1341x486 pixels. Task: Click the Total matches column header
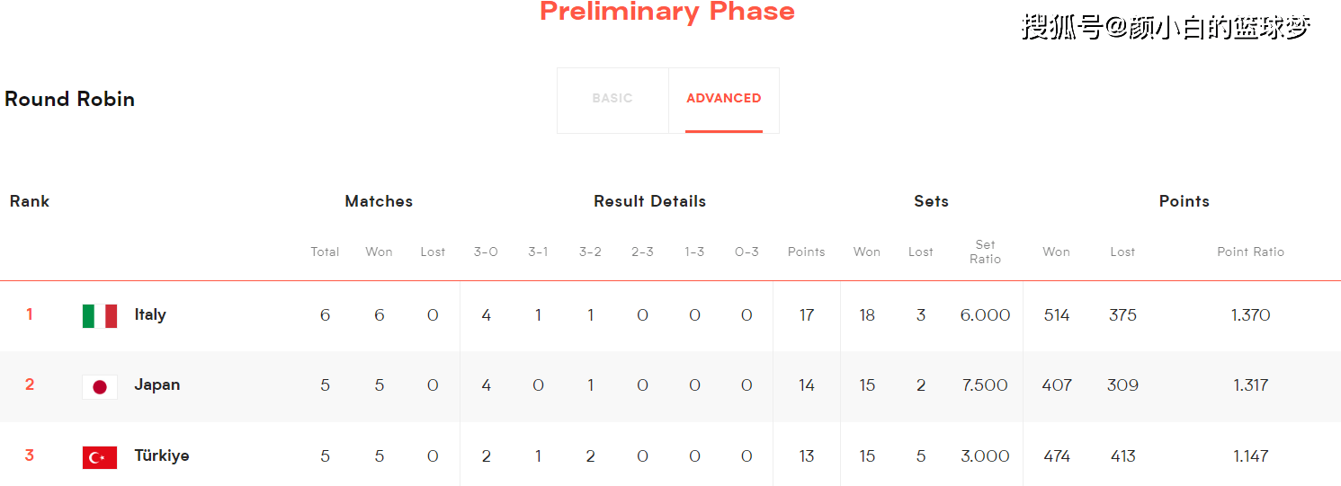tap(325, 252)
